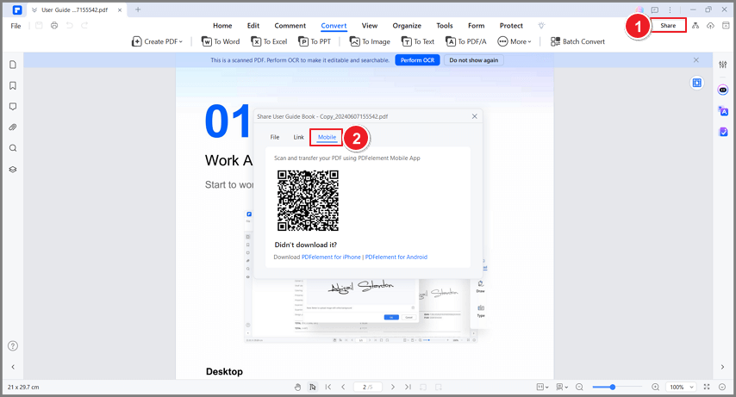This screenshot has width=736, height=397.
Task: Switch to the Protect tab
Action: [x=511, y=26]
